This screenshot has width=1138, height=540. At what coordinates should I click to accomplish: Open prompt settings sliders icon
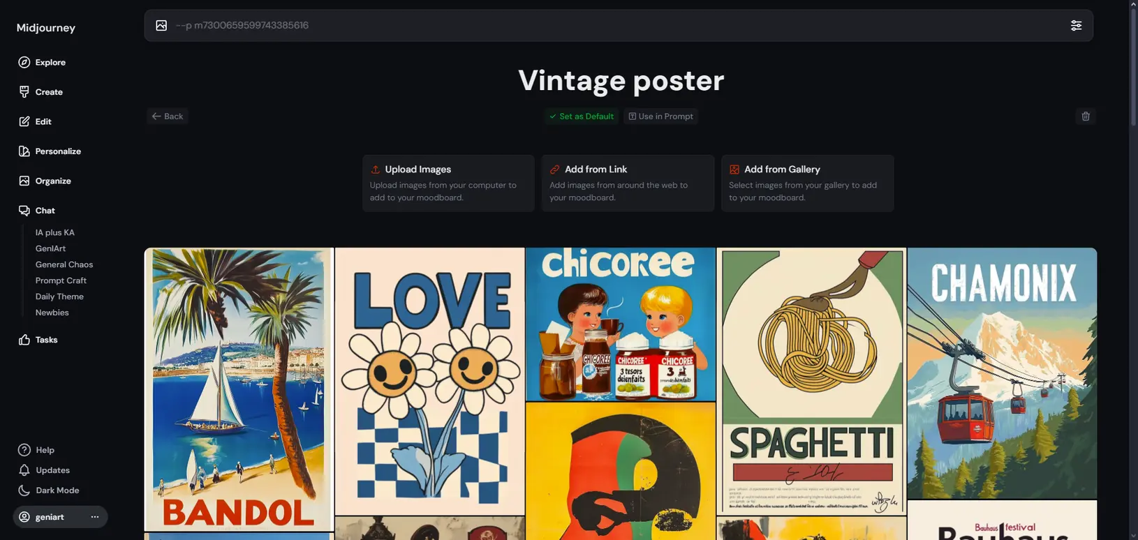click(x=1076, y=25)
